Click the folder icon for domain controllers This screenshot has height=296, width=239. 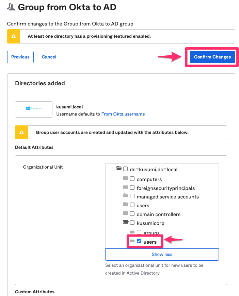[125, 213]
